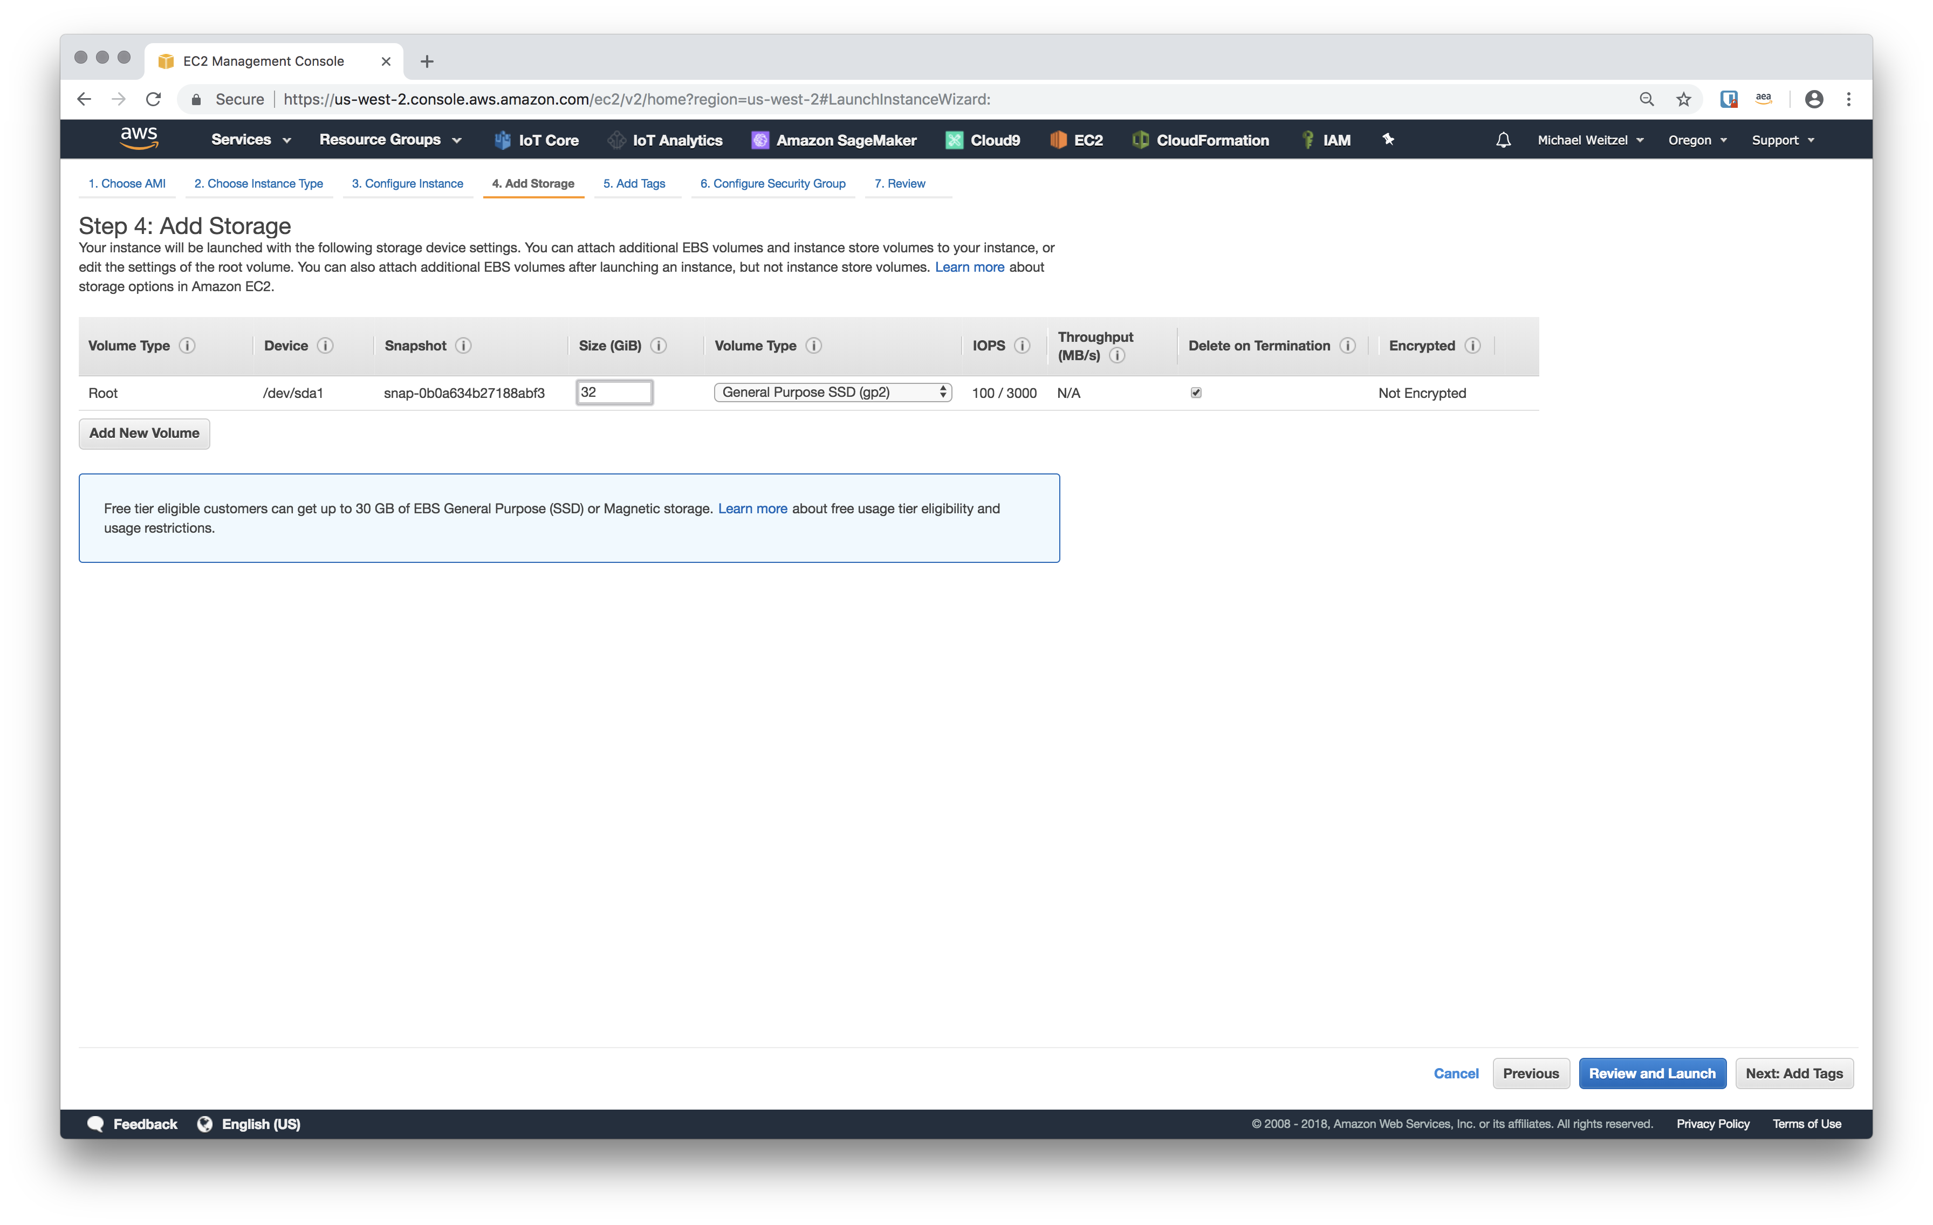Screen dimensions: 1933x1225
Task: Click Add New Volume button
Action: (x=145, y=433)
